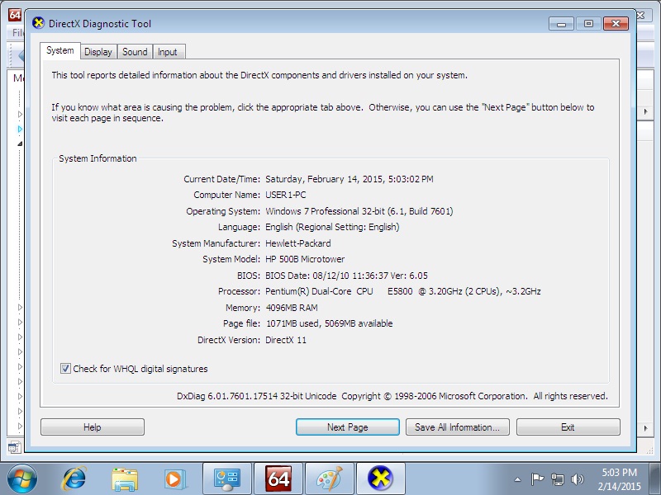Open Windows Explorer folder icon on taskbar
Viewport: 661px width, 495px height.
click(125, 478)
